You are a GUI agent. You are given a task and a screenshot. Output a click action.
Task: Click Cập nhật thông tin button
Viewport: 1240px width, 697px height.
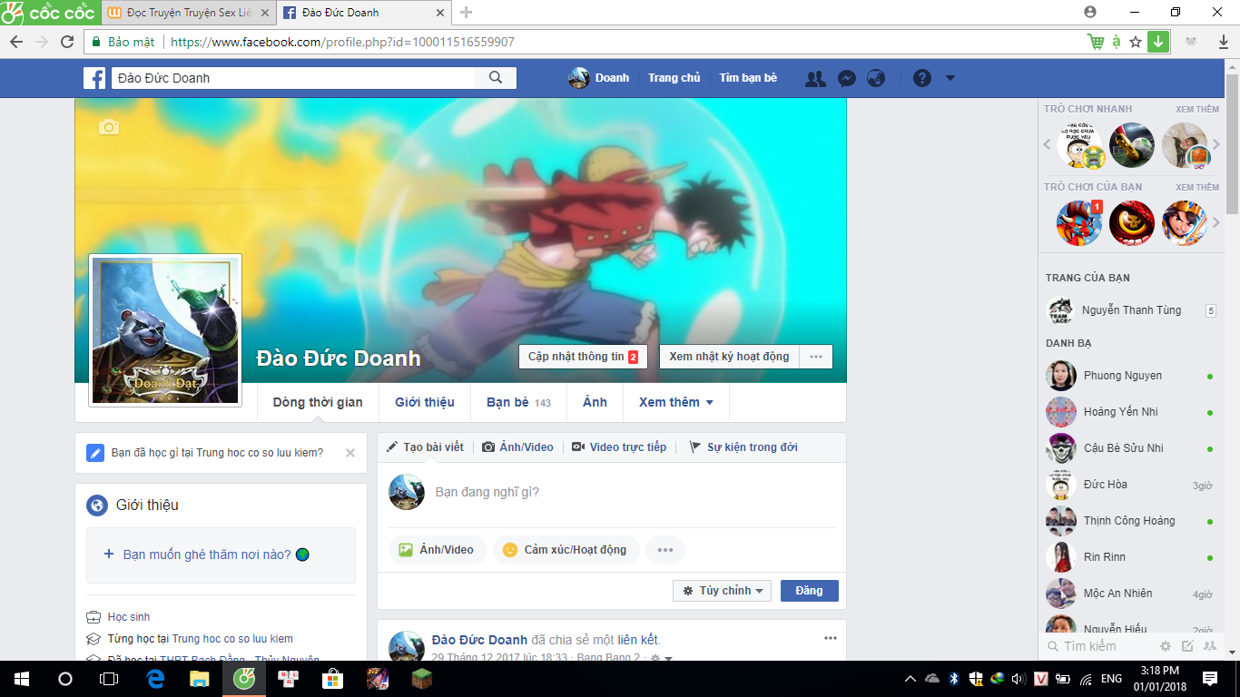pos(583,357)
